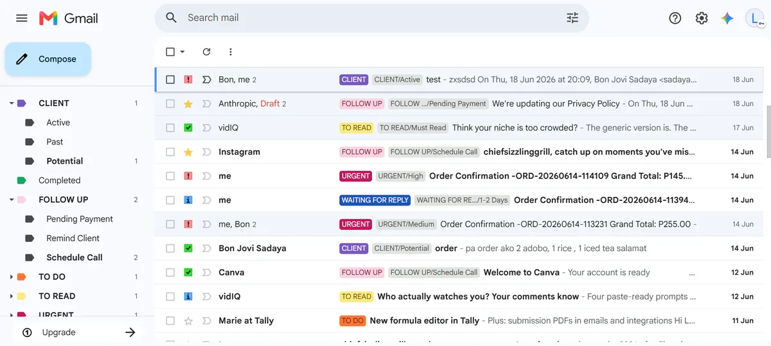Click the search magnifier icon
Viewport: 771px width, 346px height.
171,18
